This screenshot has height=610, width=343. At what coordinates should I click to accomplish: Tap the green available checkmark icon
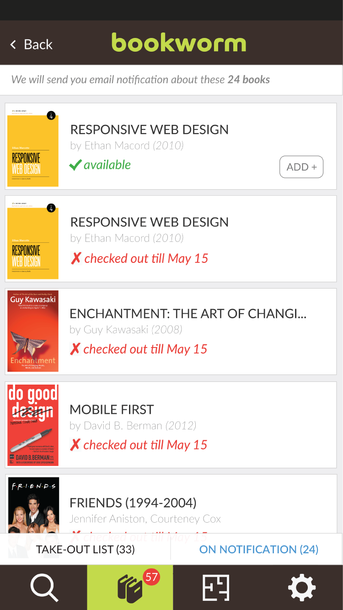pyautogui.click(x=75, y=165)
